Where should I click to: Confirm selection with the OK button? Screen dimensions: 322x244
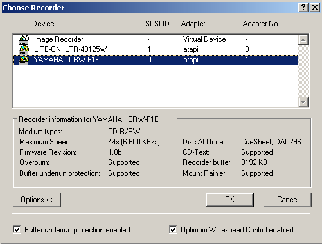coord(229,200)
